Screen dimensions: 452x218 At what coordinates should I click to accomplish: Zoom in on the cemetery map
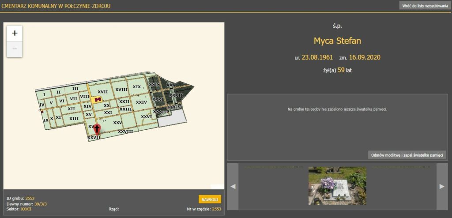15,33
